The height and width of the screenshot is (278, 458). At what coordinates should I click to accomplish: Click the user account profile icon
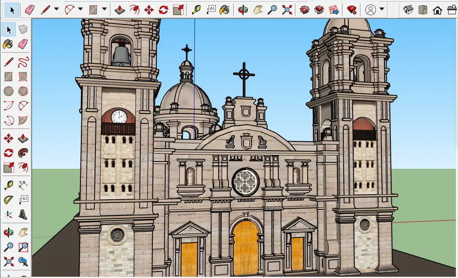[370, 10]
